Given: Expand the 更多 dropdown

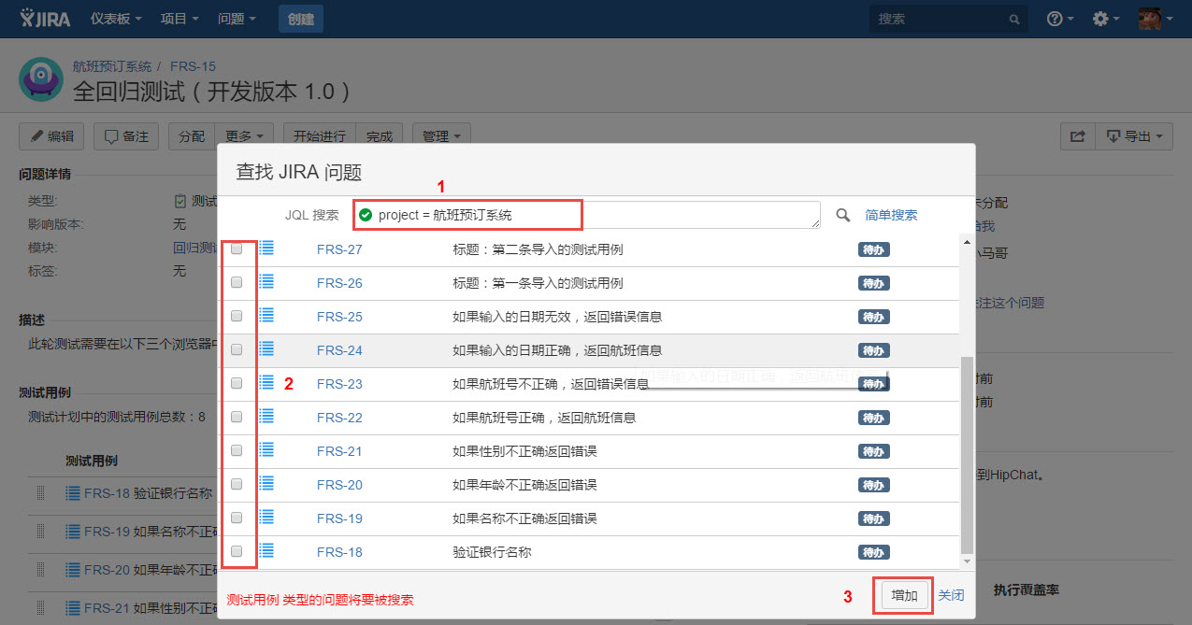Looking at the screenshot, I should tap(244, 136).
